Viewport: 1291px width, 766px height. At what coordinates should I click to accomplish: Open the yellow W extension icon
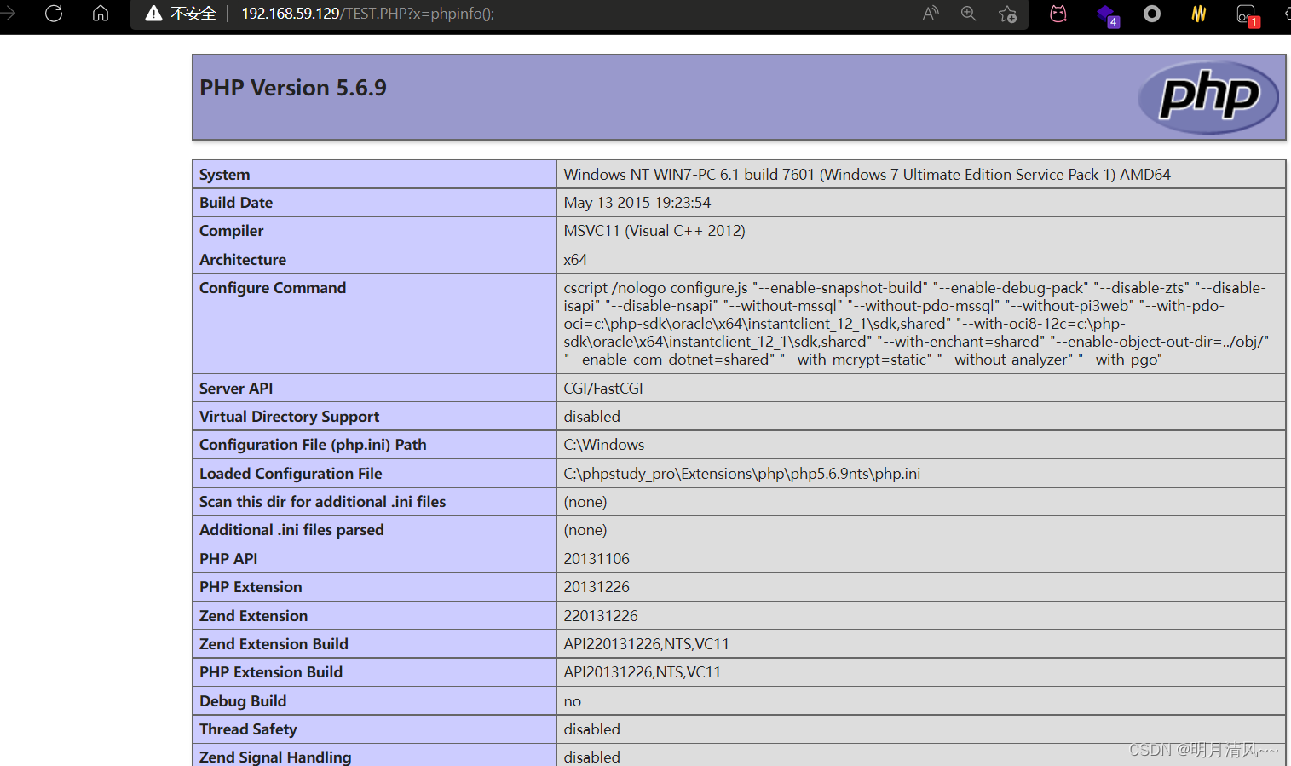[1199, 14]
